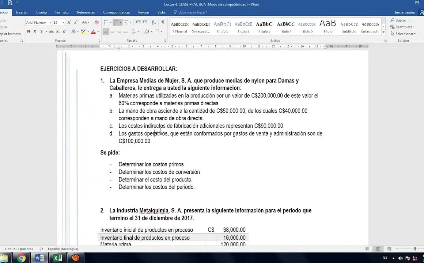Apply superscript formatting
This screenshot has width=424, height=263.
click(x=64, y=32)
